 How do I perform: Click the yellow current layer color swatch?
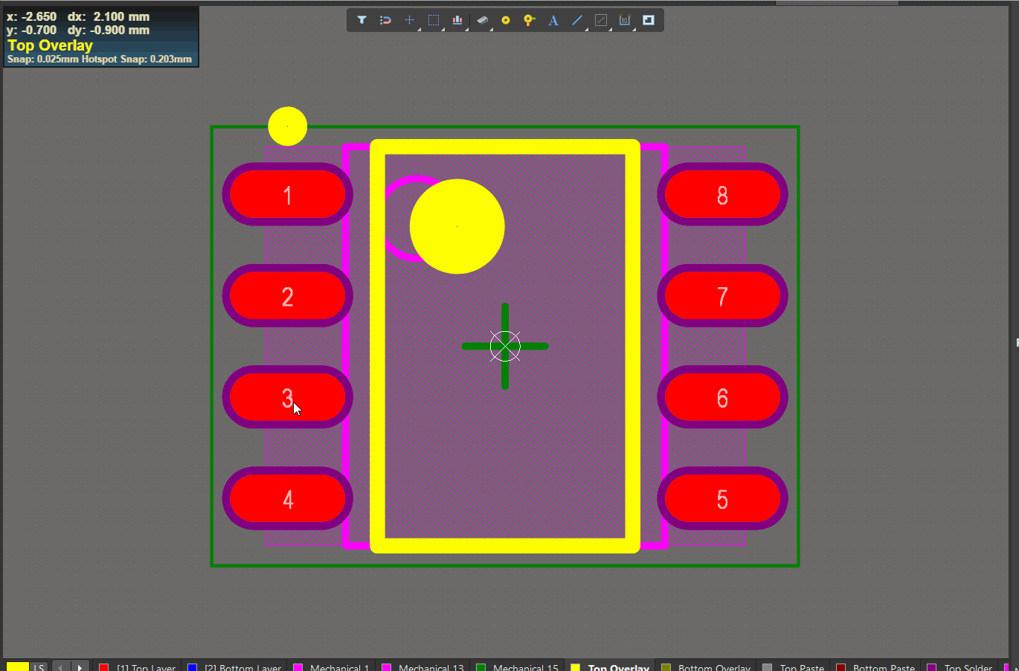coord(17,667)
